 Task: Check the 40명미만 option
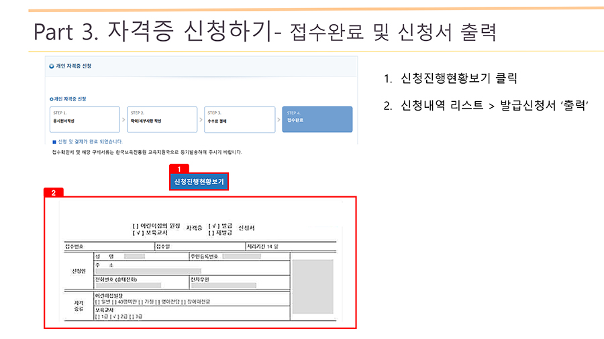coord(114,302)
